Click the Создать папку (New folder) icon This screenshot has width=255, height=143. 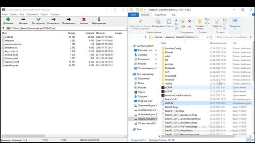(x=200, y=21)
